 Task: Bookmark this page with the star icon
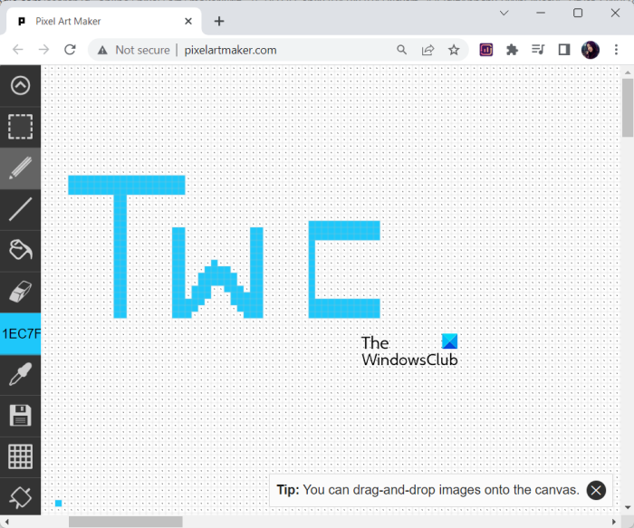[x=454, y=50]
